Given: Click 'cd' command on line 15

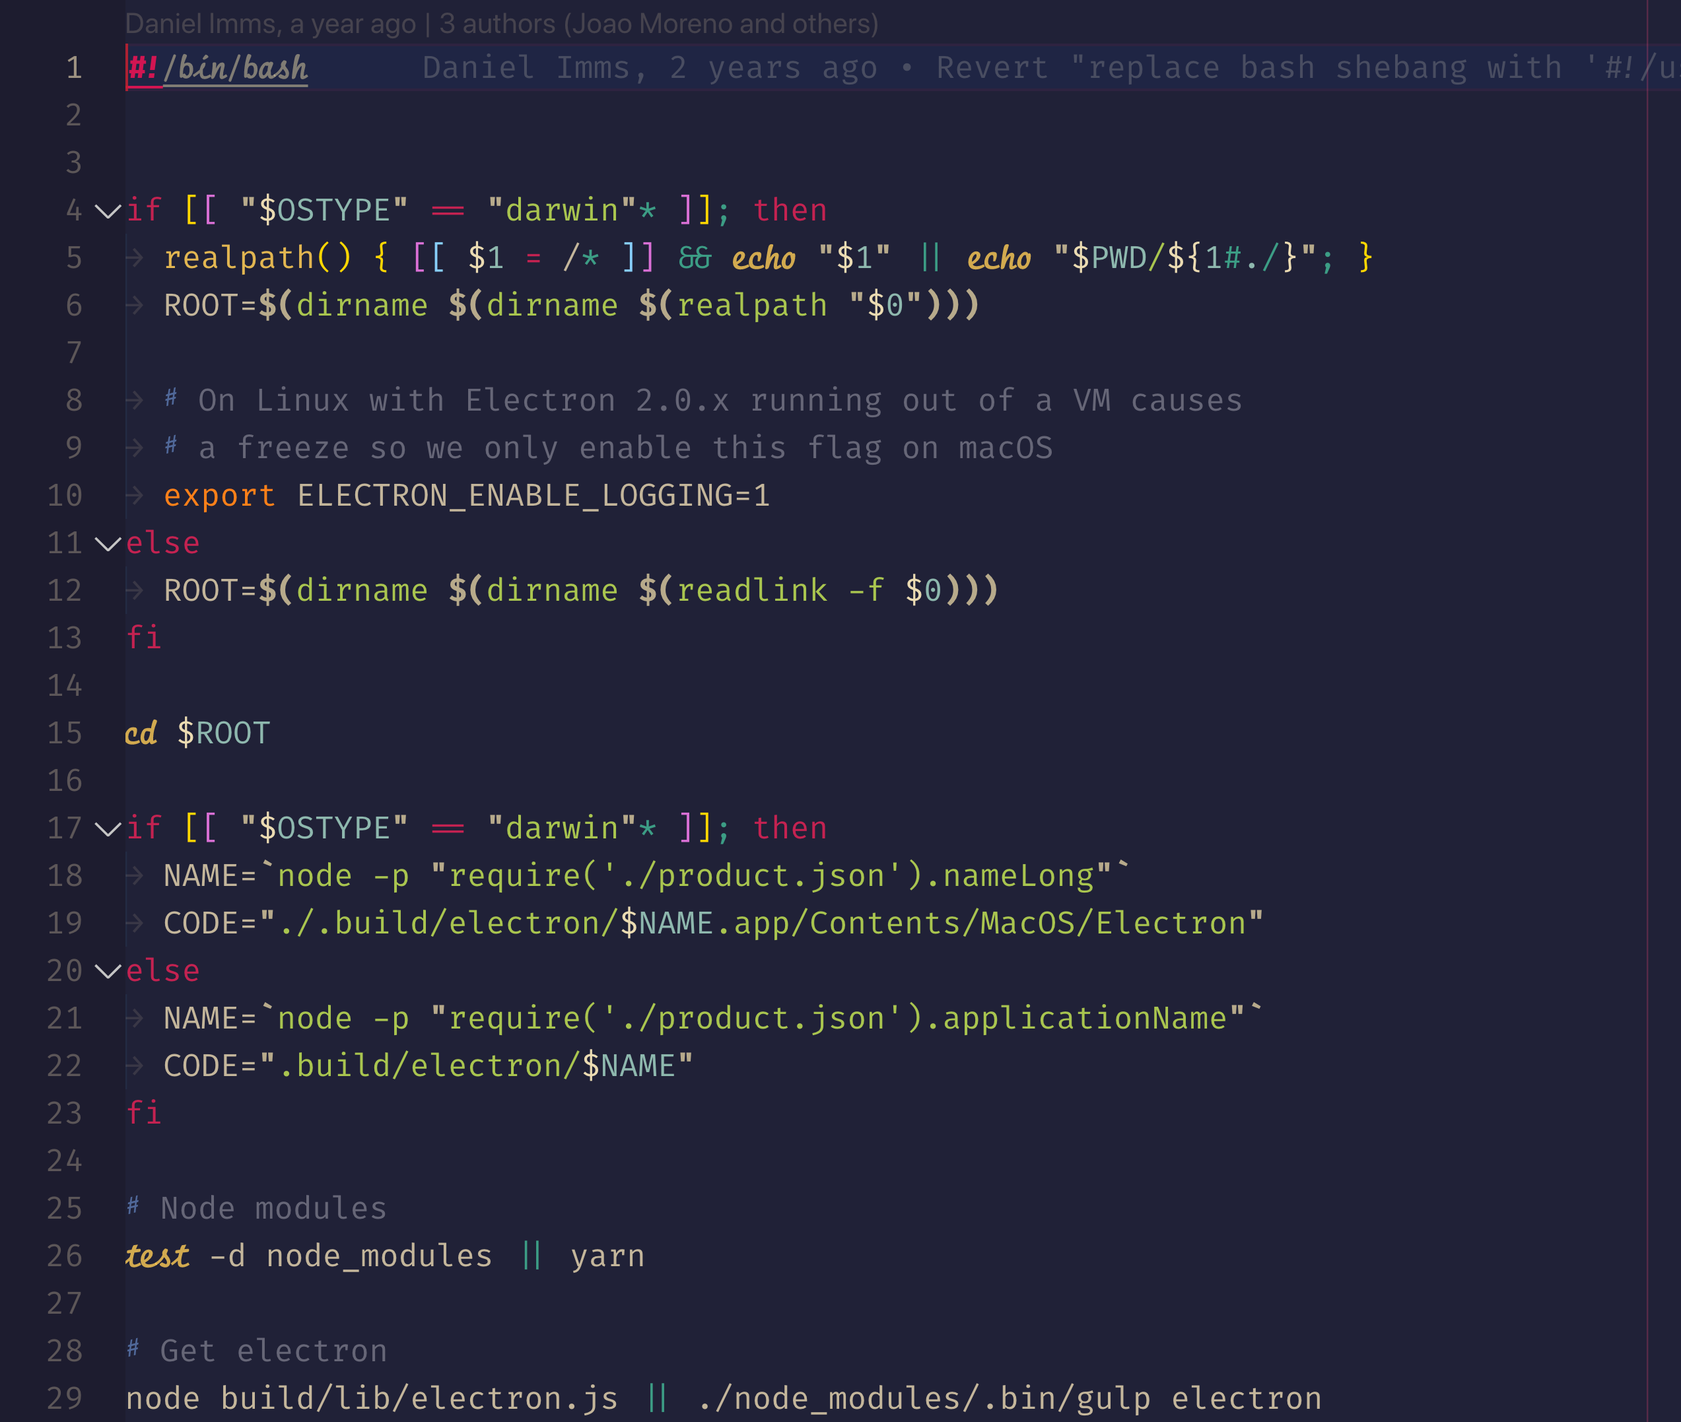Looking at the screenshot, I should pyautogui.click(x=141, y=733).
